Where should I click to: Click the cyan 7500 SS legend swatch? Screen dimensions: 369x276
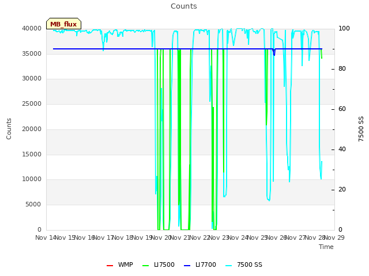coord(228,266)
